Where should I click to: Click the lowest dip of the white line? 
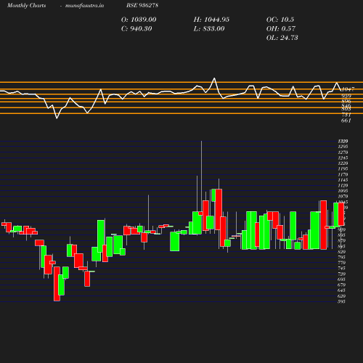(x=57, y=118)
